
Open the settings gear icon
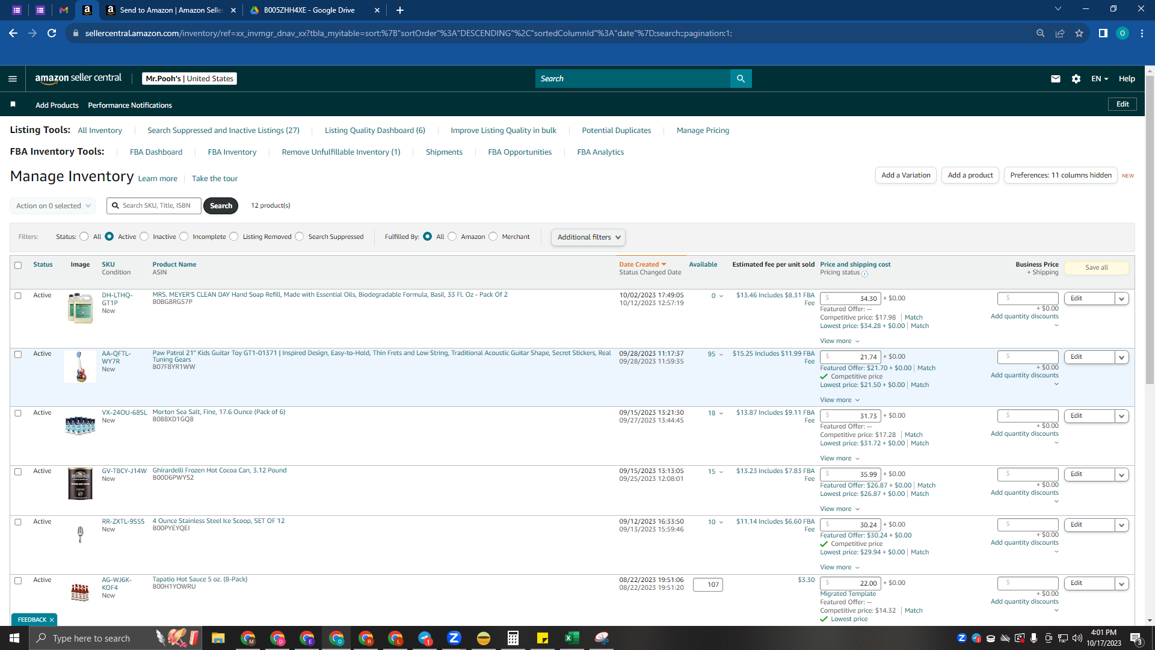(x=1076, y=79)
